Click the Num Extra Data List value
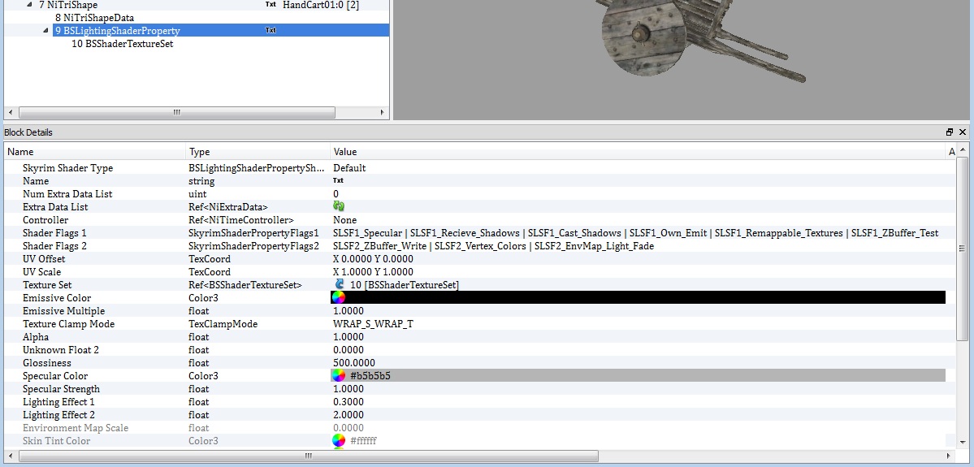Image resolution: width=974 pixels, height=467 pixels. 336,194
